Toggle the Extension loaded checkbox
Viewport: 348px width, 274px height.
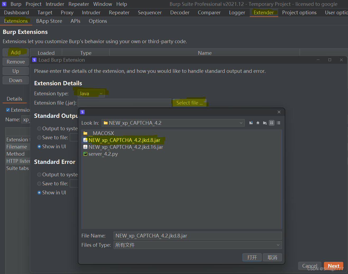[8, 110]
